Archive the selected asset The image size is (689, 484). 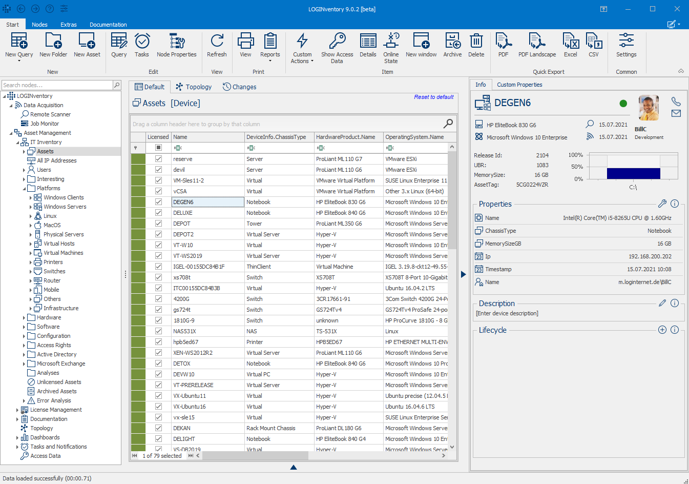click(x=452, y=45)
